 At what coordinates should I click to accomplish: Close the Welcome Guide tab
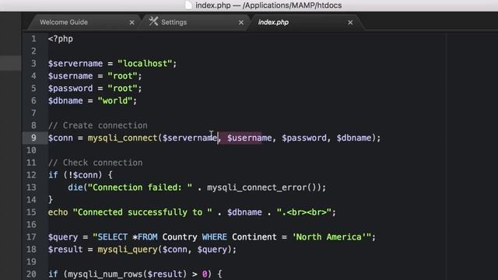(132, 23)
